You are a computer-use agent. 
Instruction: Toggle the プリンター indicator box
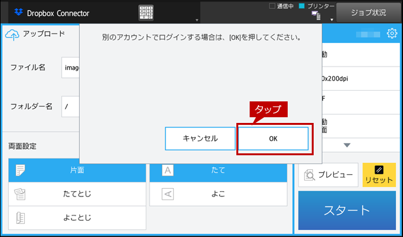[x=302, y=6]
